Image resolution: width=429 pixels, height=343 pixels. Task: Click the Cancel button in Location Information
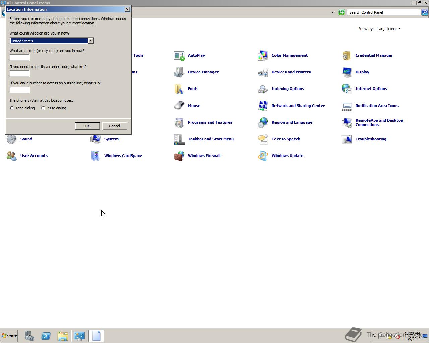(114, 126)
